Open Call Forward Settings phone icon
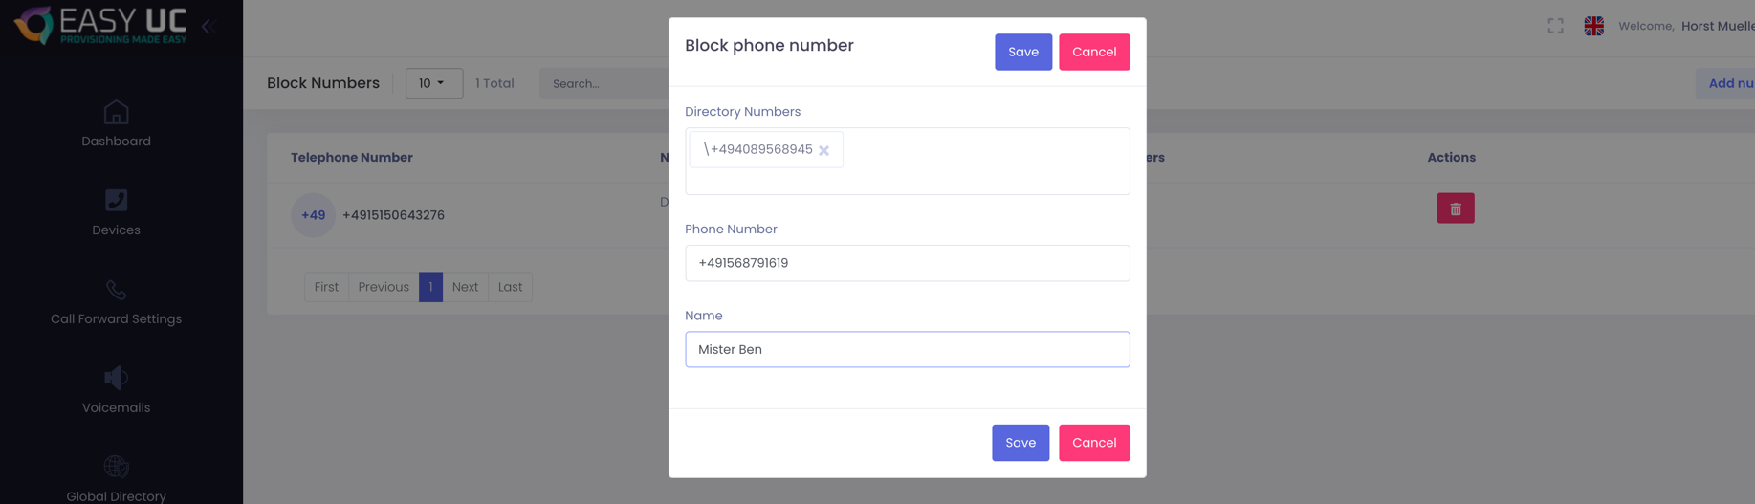The width and height of the screenshot is (1755, 504). pyautogui.click(x=116, y=290)
